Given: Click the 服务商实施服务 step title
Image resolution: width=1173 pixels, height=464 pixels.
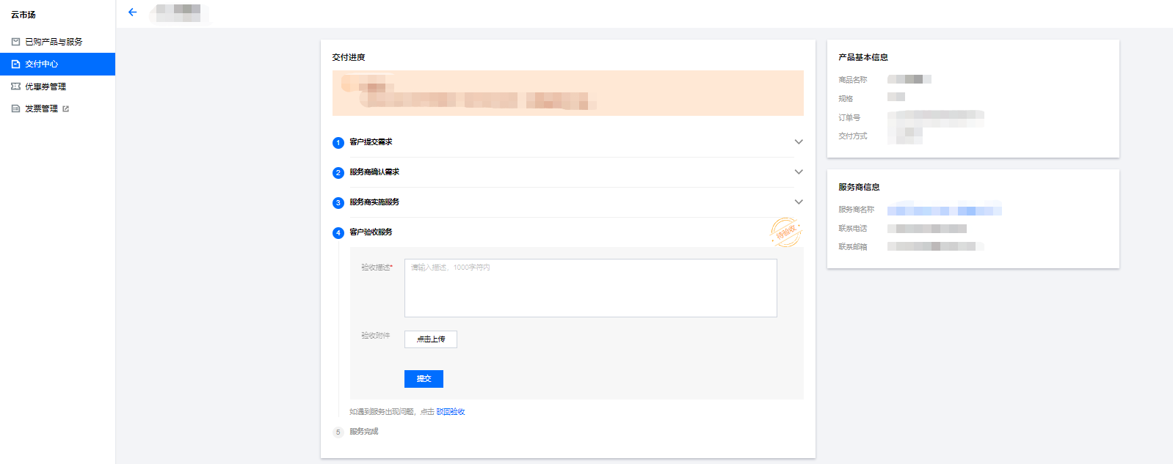Looking at the screenshot, I should coord(374,202).
